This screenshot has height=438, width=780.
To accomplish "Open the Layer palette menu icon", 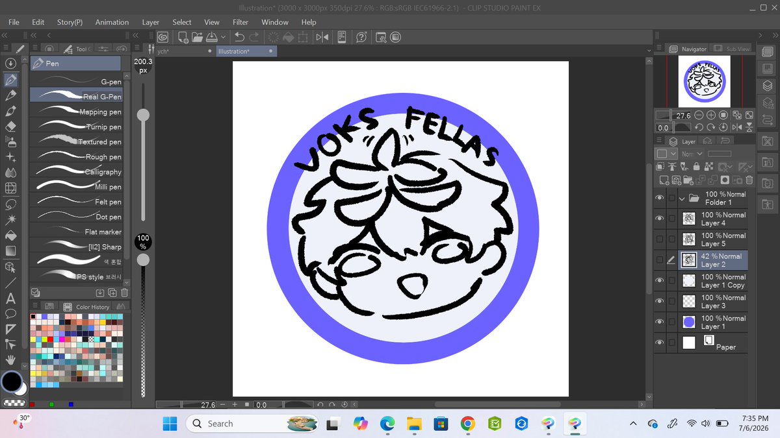I will (x=660, y=141).
